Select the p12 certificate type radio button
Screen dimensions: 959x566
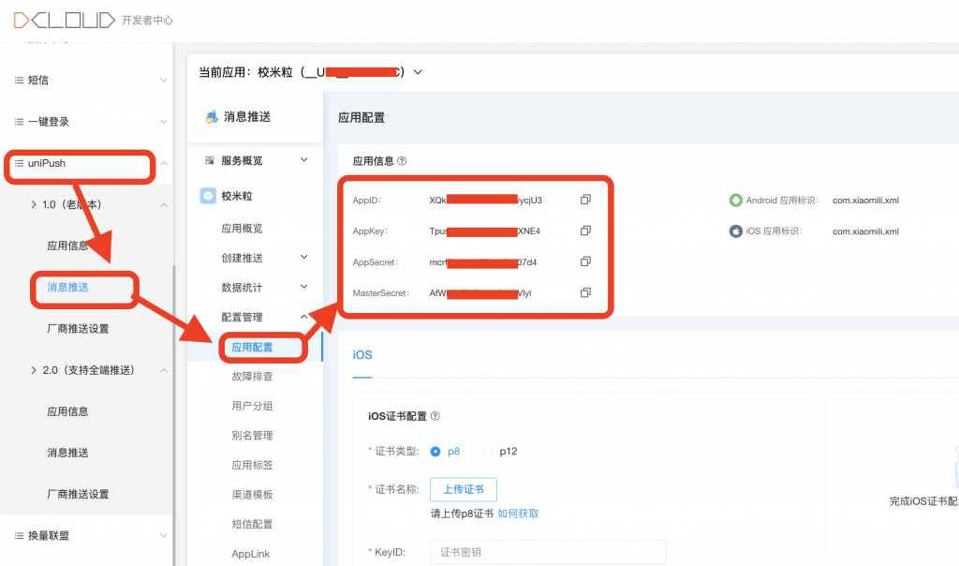point(487,451)
